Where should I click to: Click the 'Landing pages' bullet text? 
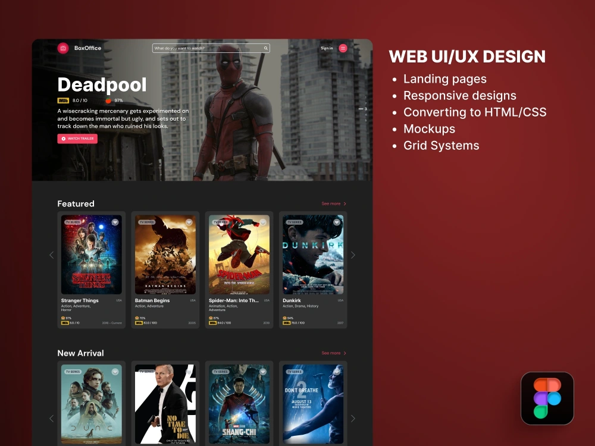coord(444,79)
